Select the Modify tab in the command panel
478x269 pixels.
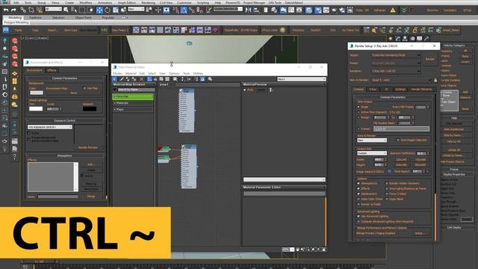coord(397,38)
